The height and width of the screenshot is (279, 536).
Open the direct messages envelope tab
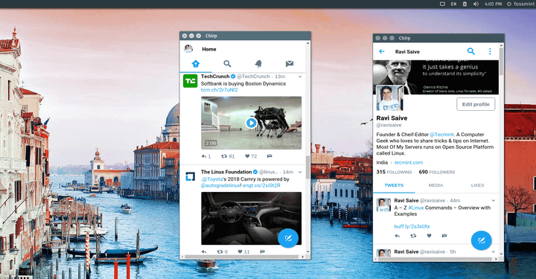tap(290, 63)
